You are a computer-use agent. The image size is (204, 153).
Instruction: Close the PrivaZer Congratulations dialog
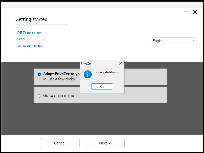click(121, 63)
